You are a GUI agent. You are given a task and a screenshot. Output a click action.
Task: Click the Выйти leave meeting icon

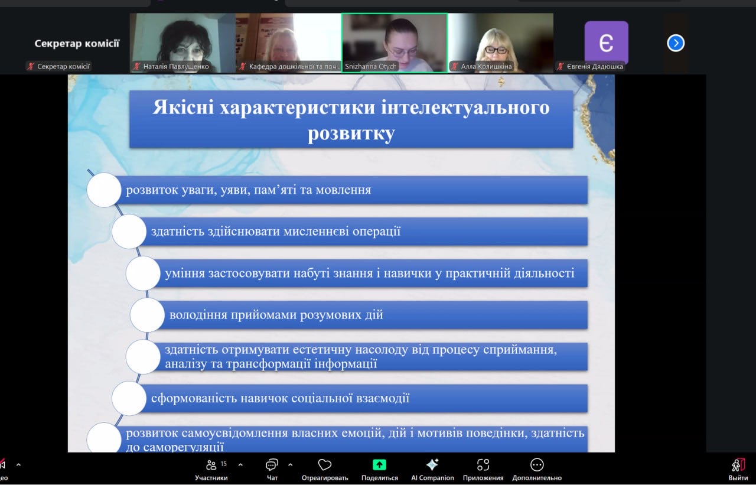[738, 466]
